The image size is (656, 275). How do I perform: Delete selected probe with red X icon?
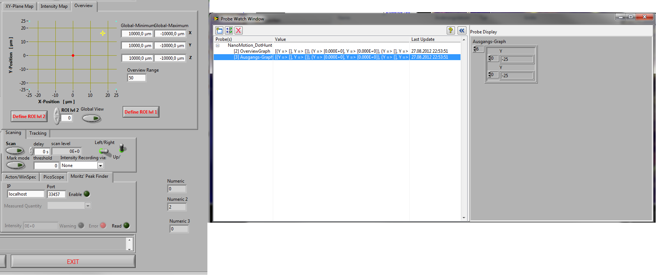point(239,30)
